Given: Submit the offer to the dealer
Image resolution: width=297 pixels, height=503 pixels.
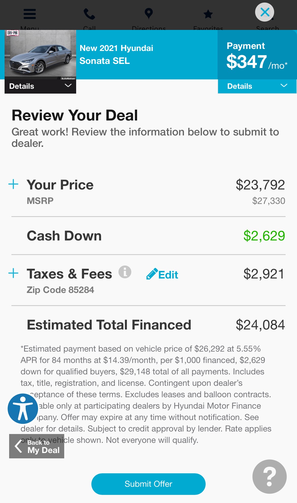Looking at the screenshot, I should pos(148,484).
